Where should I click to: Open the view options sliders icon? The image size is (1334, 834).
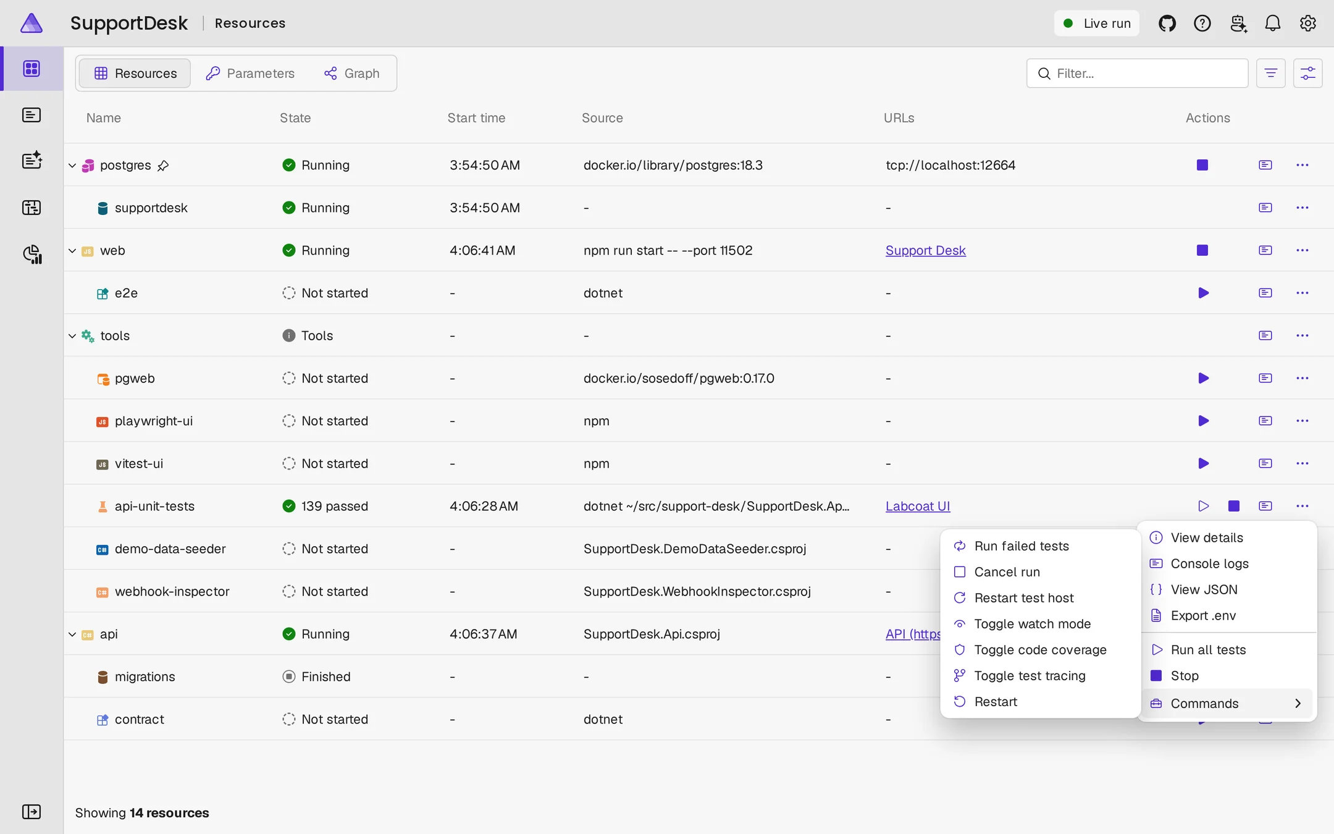1307,74
